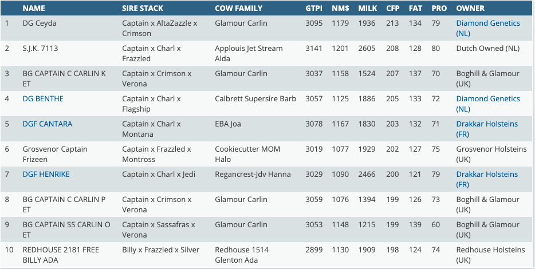
Task: Click the GTPI column header
Action: click(314, 9)
